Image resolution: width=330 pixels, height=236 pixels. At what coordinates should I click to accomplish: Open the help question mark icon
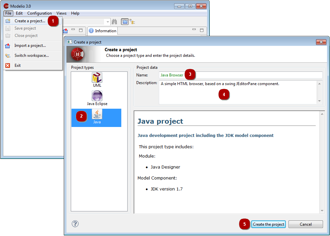(75, 224)
